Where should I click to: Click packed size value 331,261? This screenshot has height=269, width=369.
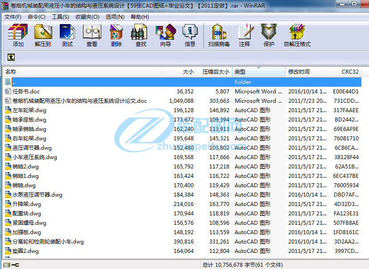click(219, 242)
